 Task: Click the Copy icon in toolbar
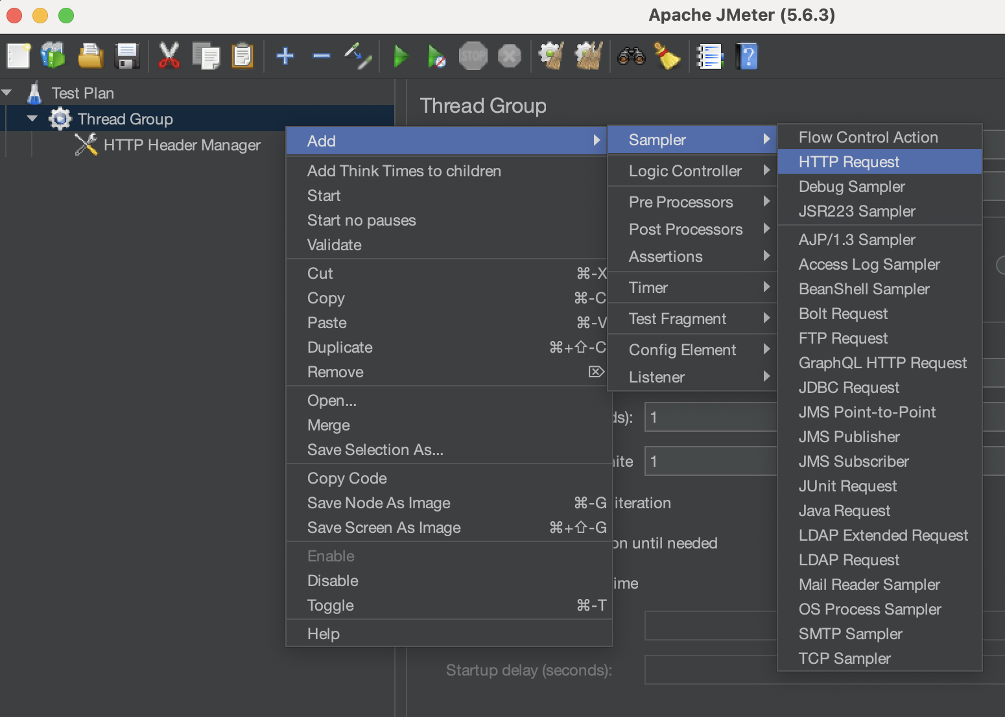[206, 56]
